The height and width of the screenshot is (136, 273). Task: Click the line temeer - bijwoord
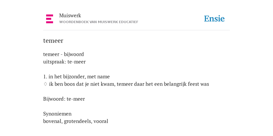(x=63, y=54)
